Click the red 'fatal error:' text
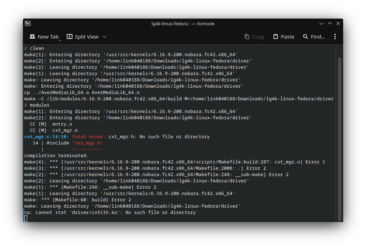 coord(89,137)
